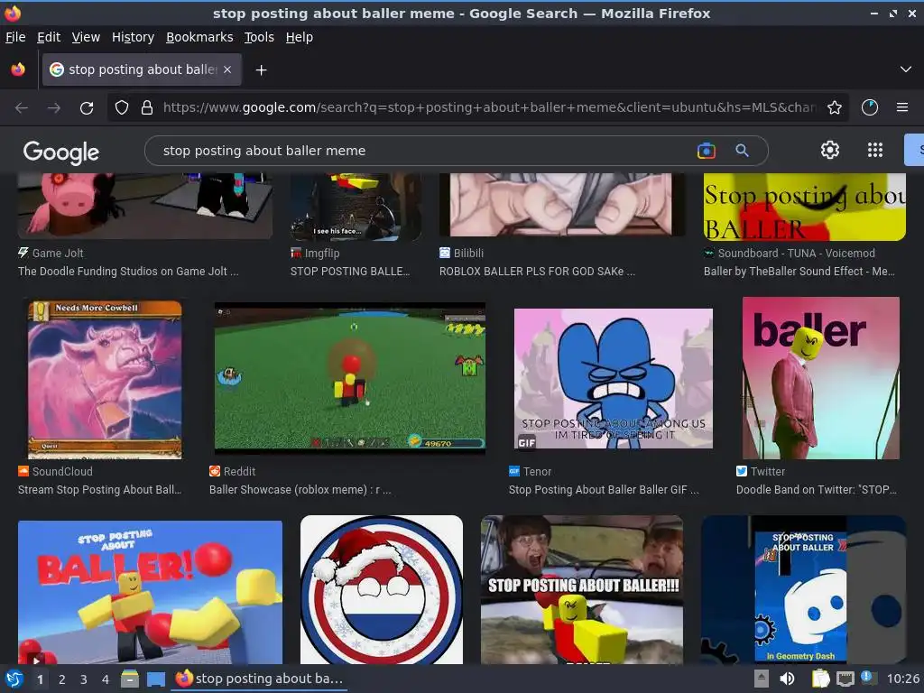Screen dimensions: 924x693
Task: Click the Google search text field
Action: pos(424,151)
